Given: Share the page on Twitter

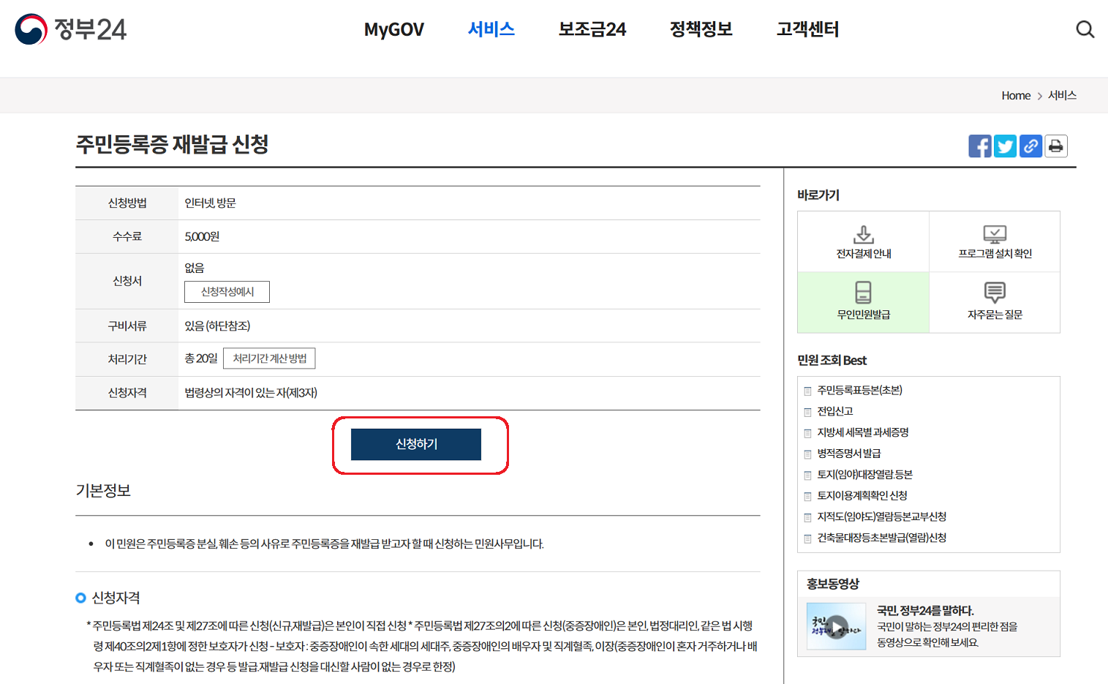Looking at the screenshot, I should tap(1005, 146).
